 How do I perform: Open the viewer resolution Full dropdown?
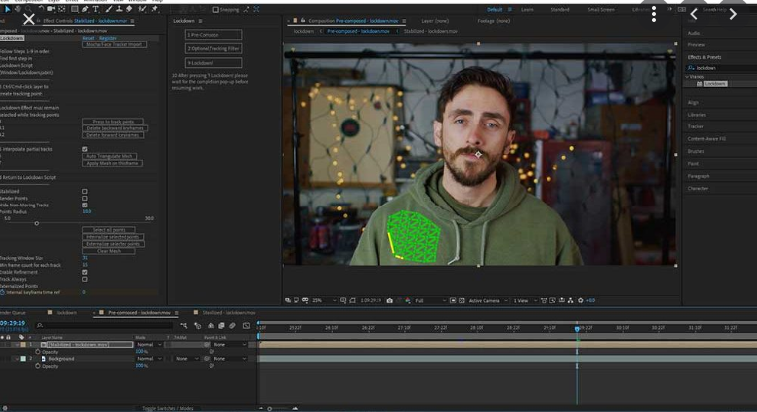pyautogui.click(x=432, y=300)
